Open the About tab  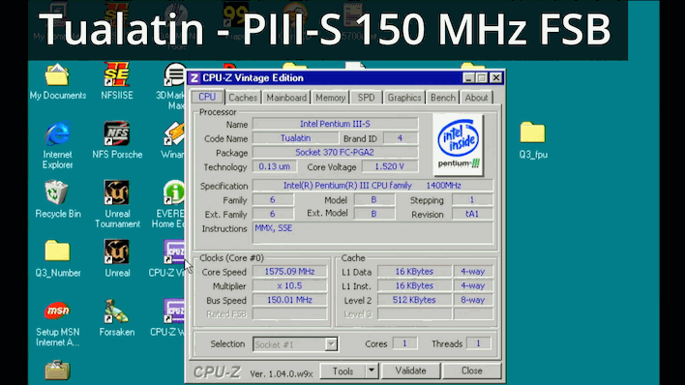pos(476,98)
